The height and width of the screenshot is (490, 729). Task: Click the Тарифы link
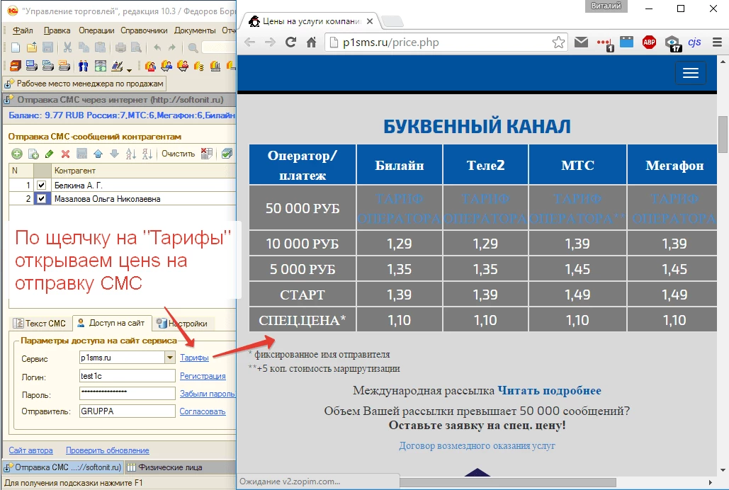[194, 358]
